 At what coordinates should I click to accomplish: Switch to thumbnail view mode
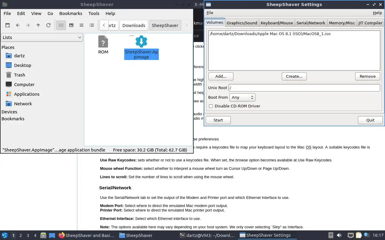click(71, 25)
